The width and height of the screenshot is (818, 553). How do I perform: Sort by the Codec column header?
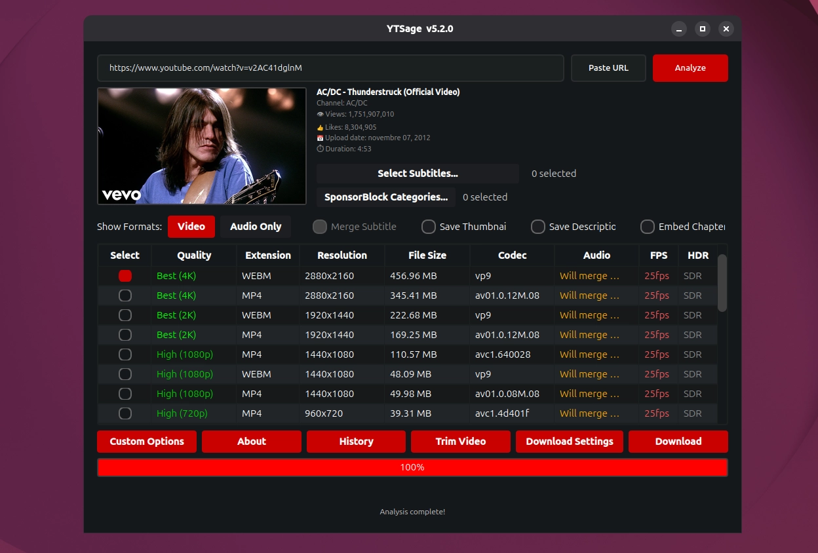(513, 256)
